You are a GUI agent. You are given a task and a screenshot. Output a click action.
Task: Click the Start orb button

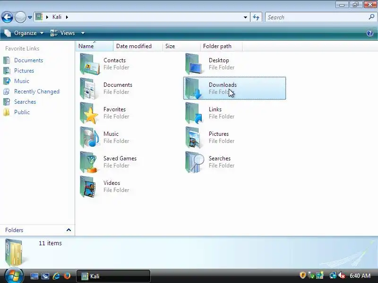click(x=14, y=275)
